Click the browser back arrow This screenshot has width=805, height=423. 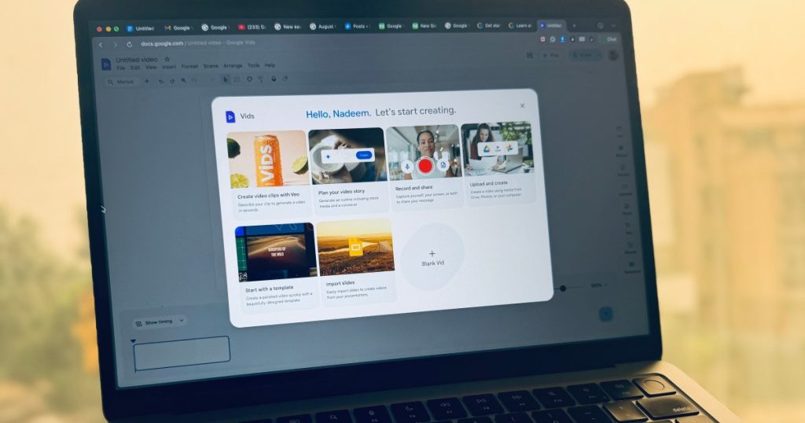[x=101, y=45]
